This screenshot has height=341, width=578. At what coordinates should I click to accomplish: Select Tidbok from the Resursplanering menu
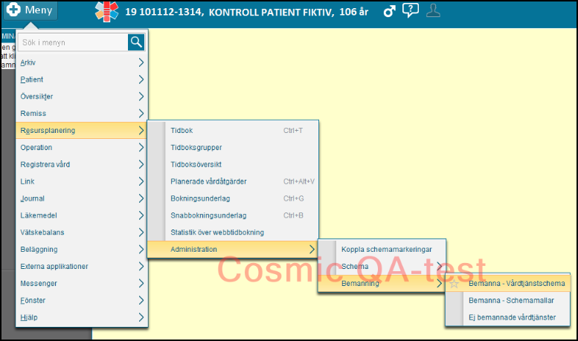click(x=182, y=130)
